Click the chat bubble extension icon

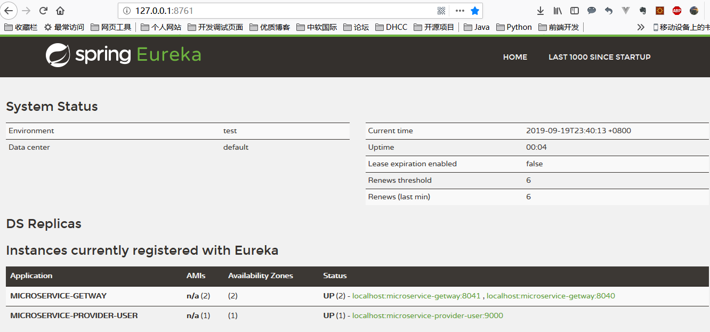tap(592, 11)
